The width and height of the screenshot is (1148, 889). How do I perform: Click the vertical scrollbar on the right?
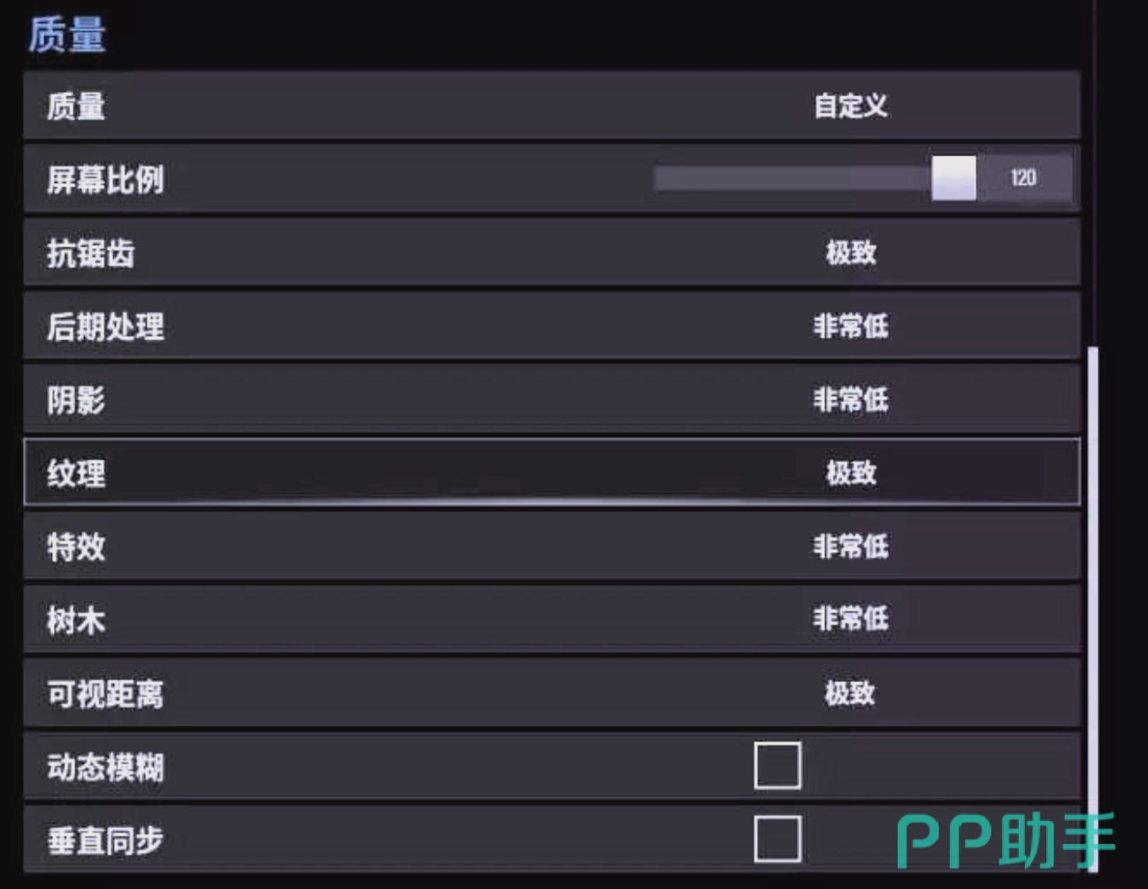(x=1093, y=574)
